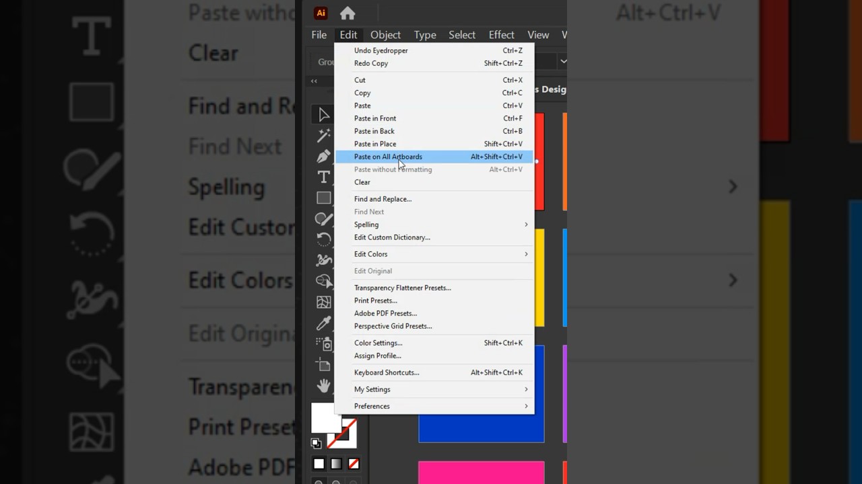Set paint mode to Gradient
Screen dimensions: 862x484
coord(336,464)
